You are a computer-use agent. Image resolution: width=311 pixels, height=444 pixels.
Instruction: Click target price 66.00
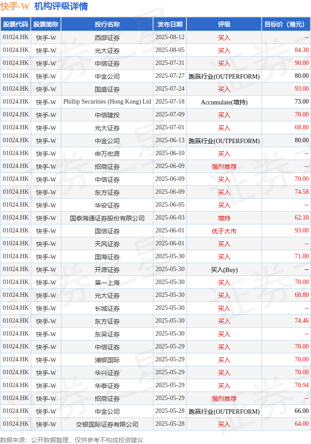tap(302, 411)
